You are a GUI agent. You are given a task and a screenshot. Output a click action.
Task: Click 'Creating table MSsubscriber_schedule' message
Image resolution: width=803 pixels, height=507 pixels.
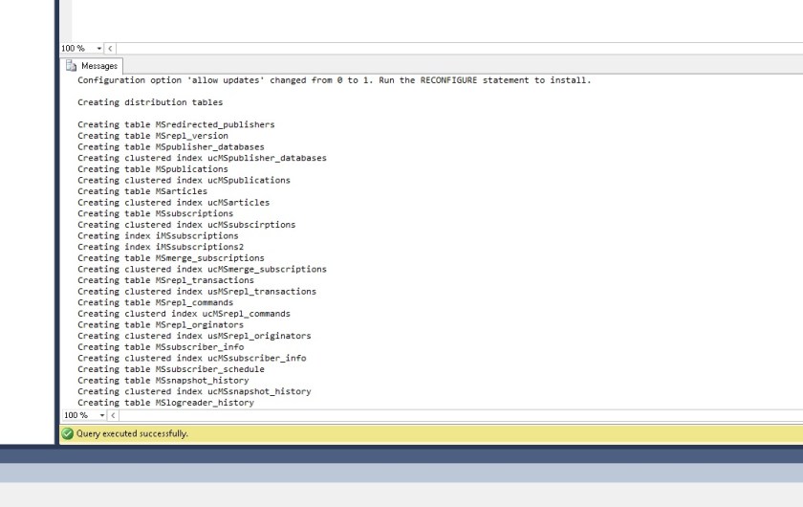(x=170, y=369)
